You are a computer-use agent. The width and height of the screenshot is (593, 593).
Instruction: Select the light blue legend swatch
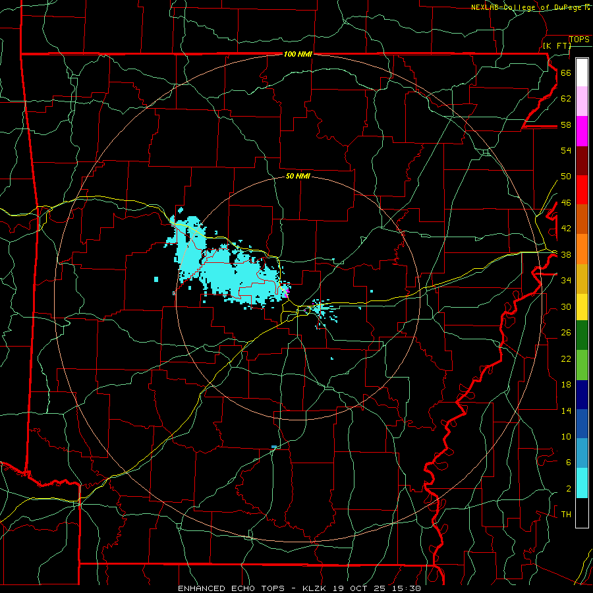[x=582, y=453]
